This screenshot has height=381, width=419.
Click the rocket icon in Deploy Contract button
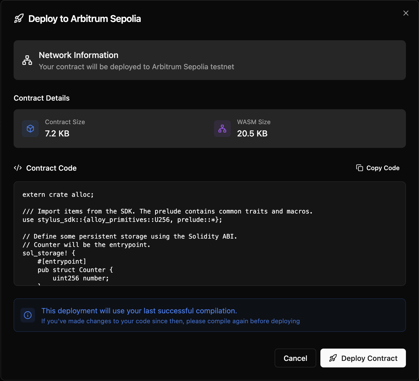click(333, 358)
